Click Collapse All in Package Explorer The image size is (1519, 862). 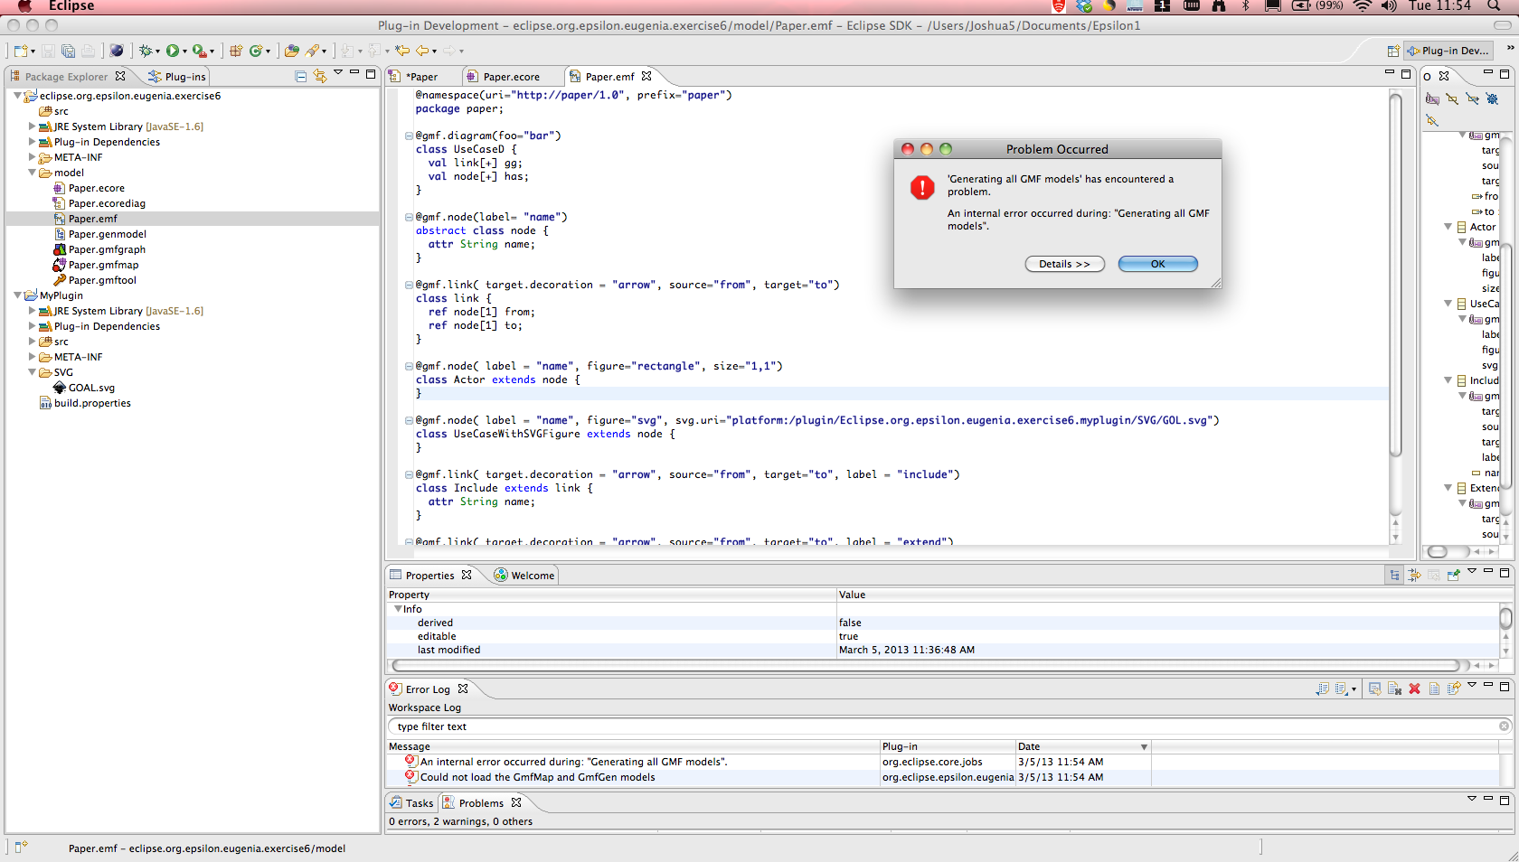(x=300, y=77)
